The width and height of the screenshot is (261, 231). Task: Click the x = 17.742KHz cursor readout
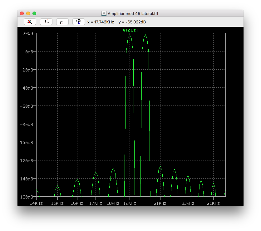tap(101, 22)
